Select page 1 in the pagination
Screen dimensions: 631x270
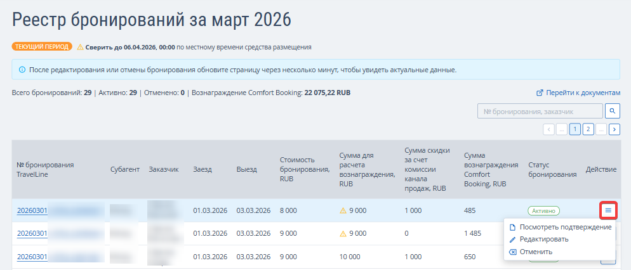click(x=575, y=129)
